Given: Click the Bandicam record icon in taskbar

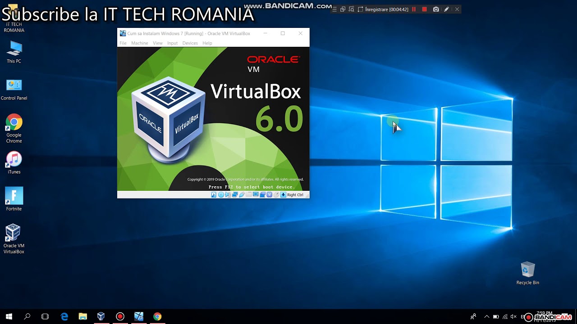Looking at the screenshot, I should point(120,316).
